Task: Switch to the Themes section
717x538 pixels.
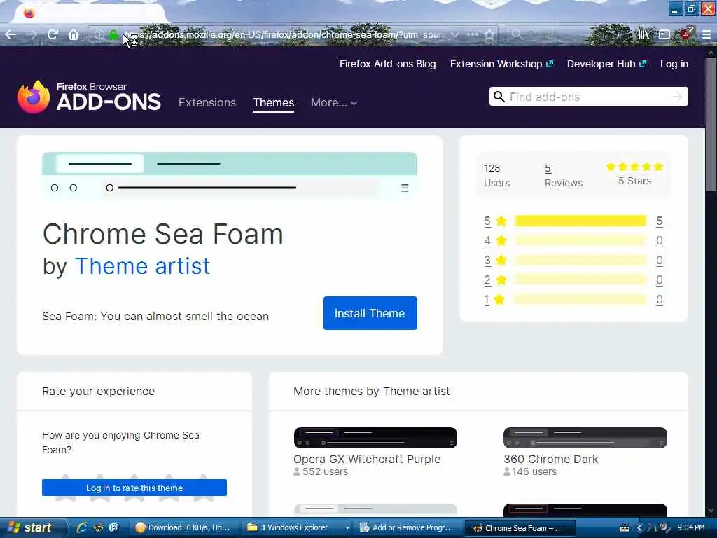Action: tap(274, 102)
